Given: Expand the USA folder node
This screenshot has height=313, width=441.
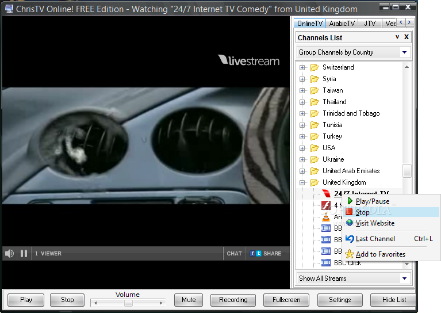Looking at the screenshot, I should point(302,148).
